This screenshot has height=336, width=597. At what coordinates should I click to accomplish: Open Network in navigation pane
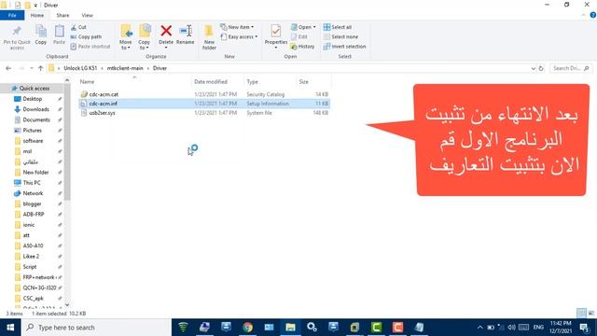click(x=33, y=193)
